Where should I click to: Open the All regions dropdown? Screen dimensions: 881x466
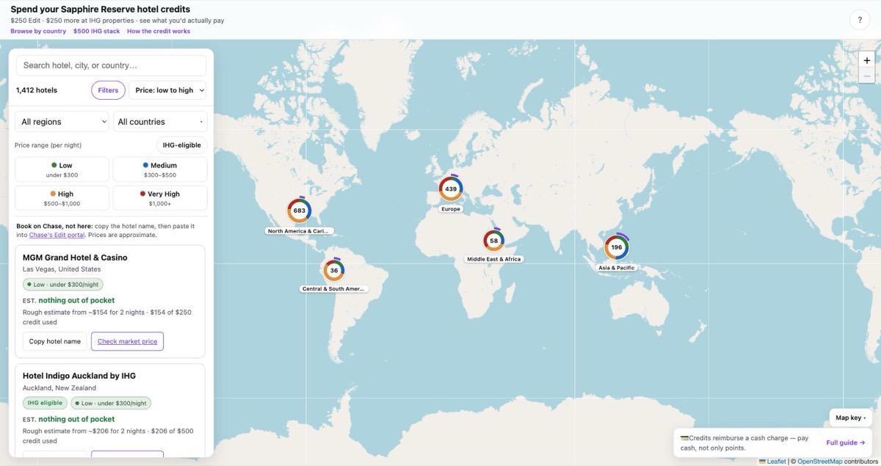(62, 122)
